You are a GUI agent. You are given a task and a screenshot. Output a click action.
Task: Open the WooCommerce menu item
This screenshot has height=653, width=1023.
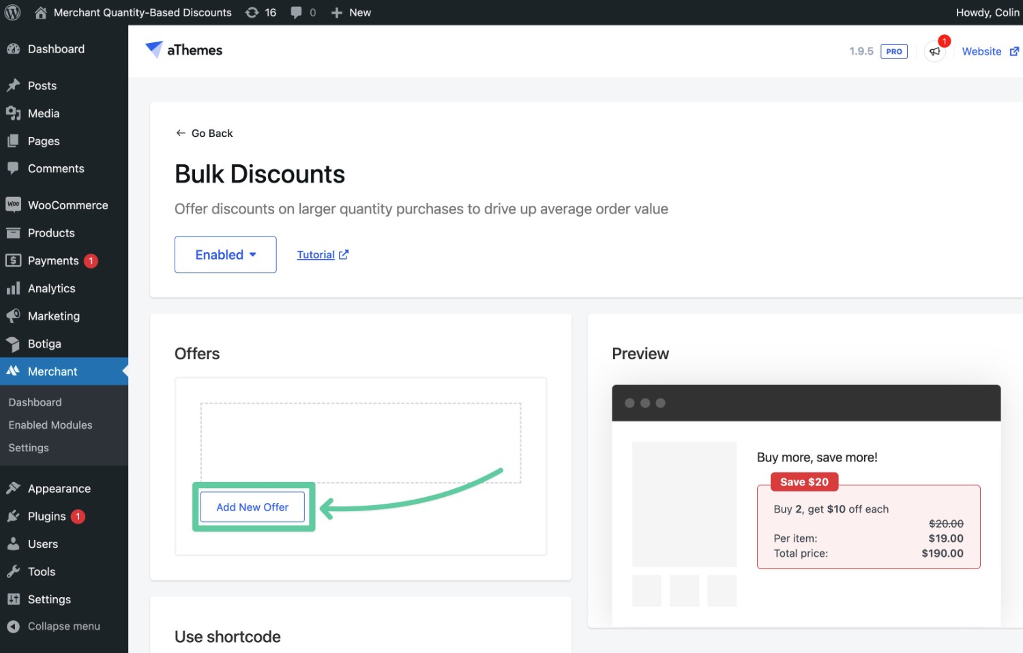68,205
